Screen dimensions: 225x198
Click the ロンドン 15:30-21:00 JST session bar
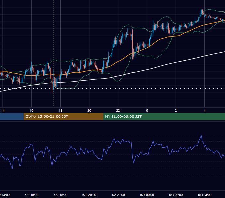pyautogui.click(x=63, y=116)
